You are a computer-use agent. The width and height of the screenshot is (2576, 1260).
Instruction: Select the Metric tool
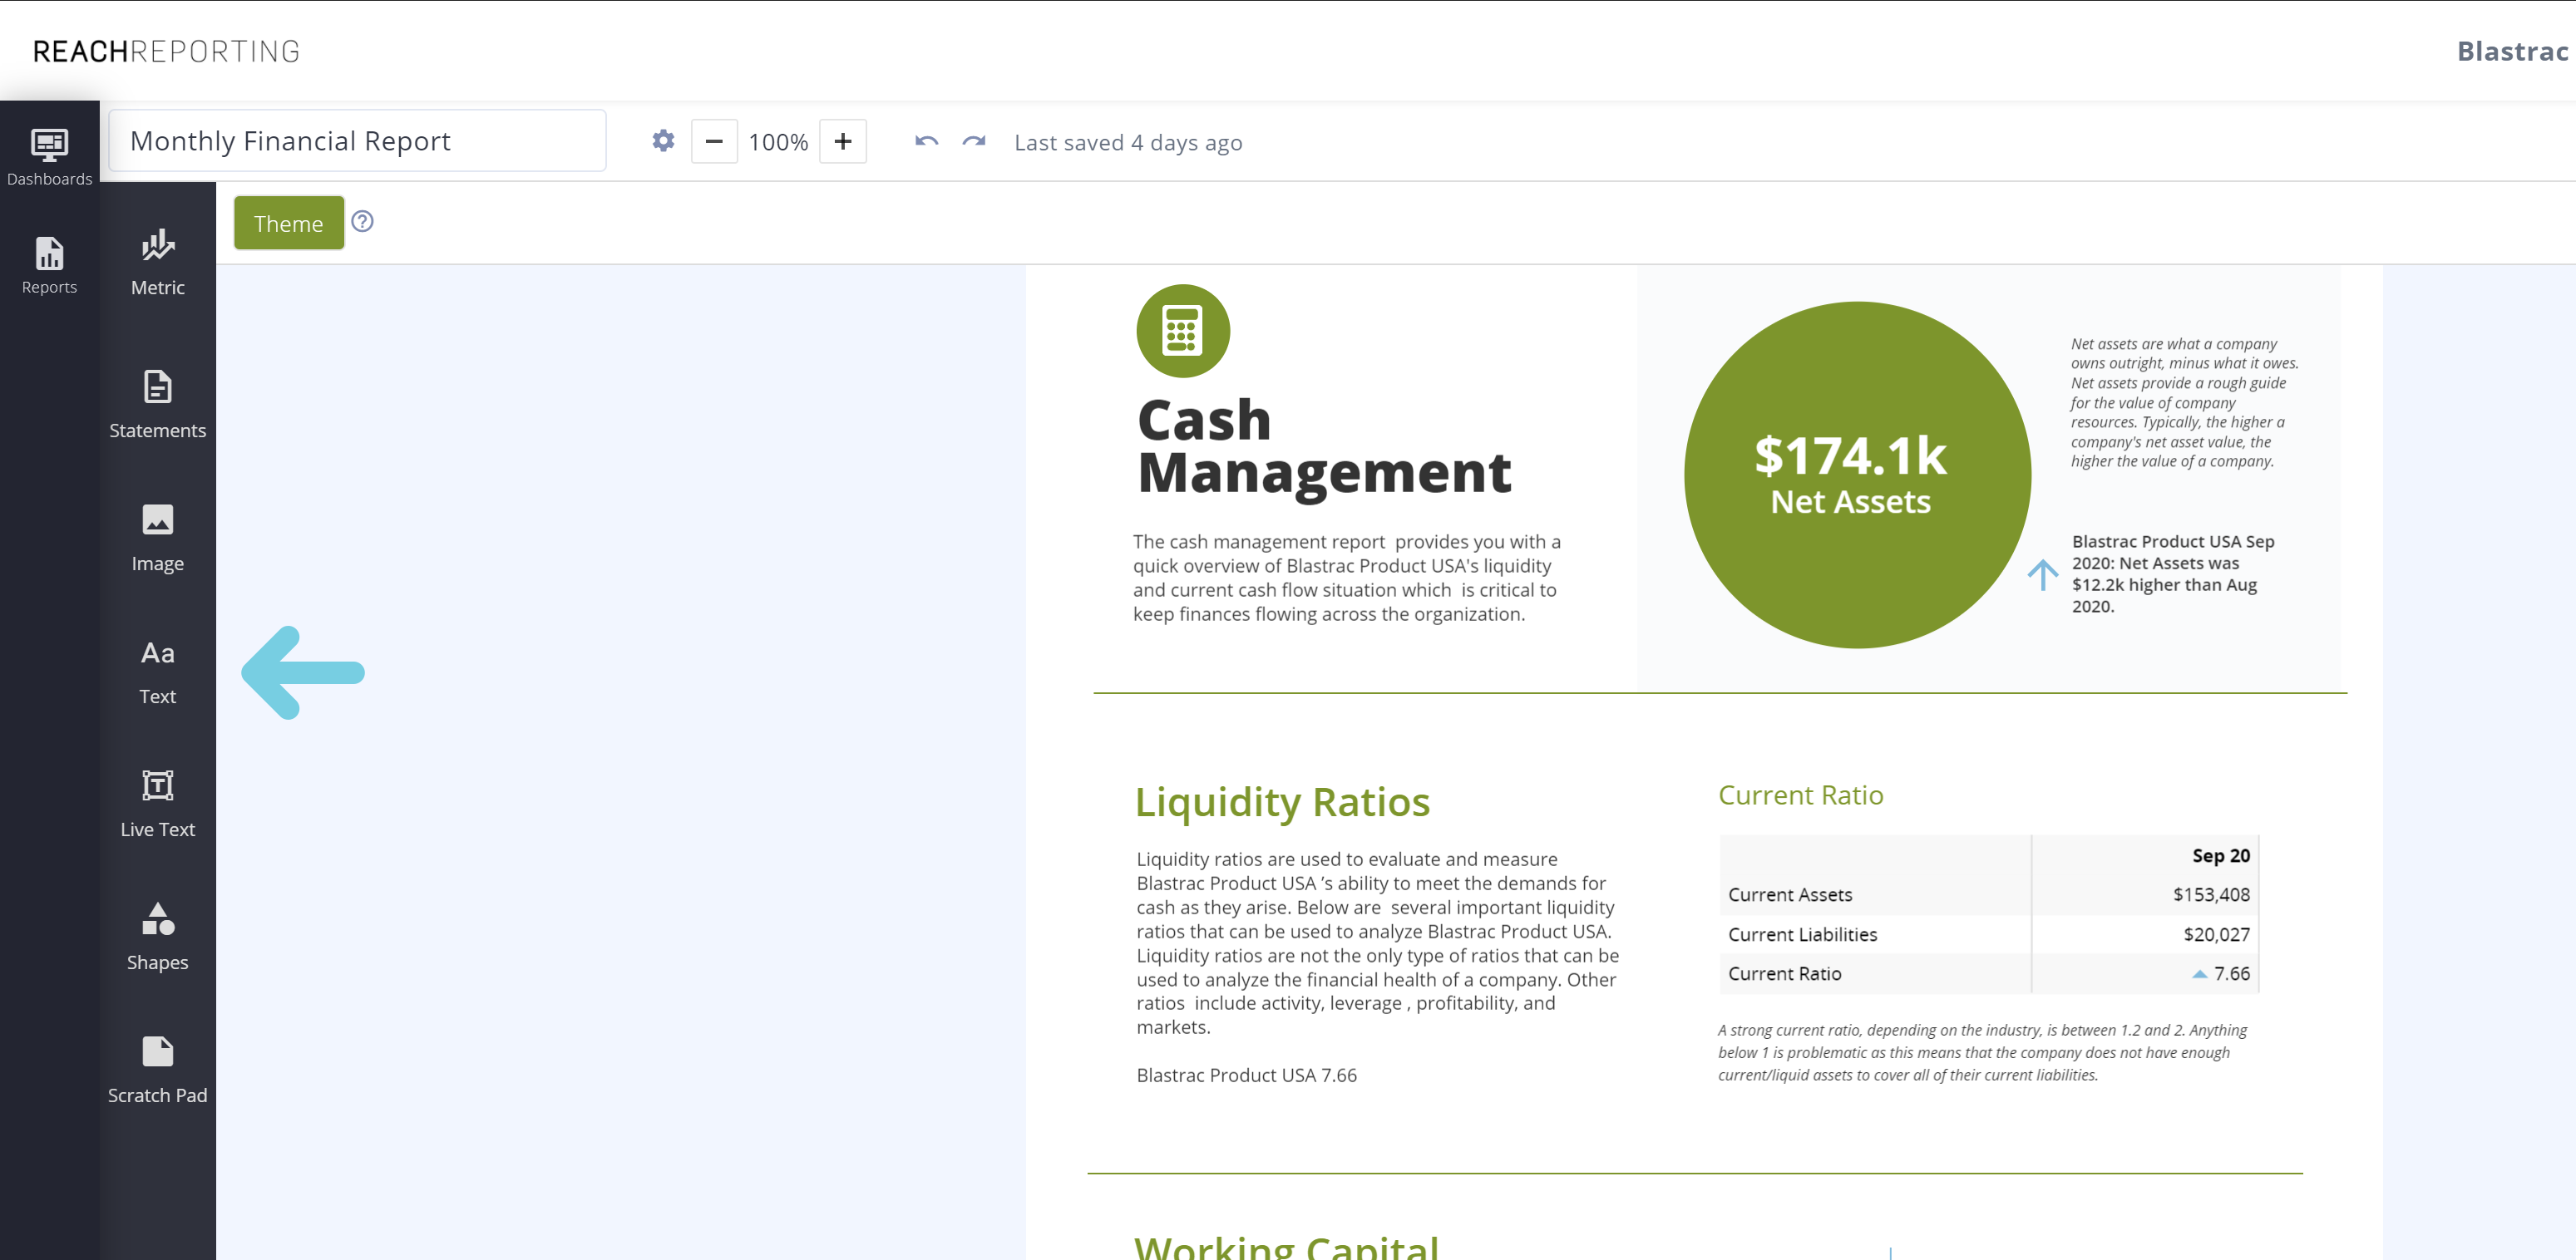158,262
